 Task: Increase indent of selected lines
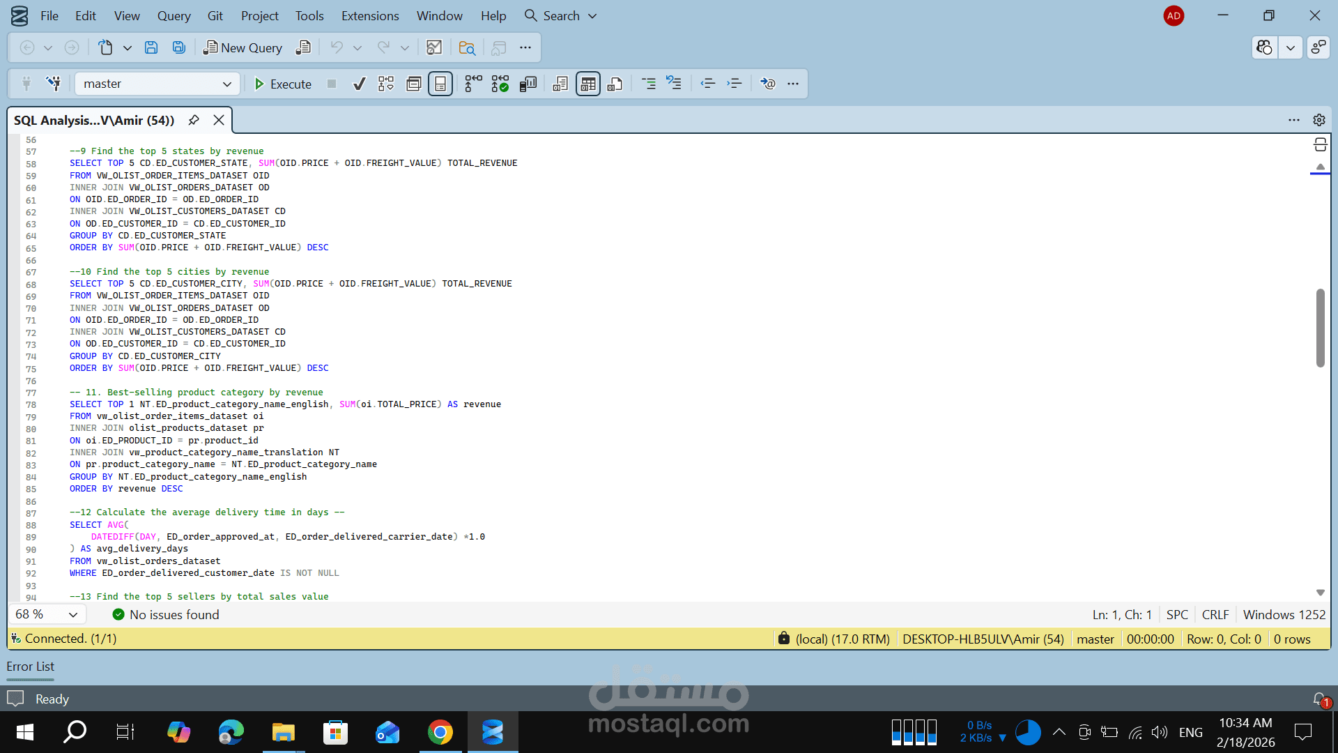click(x=735, y=84)
